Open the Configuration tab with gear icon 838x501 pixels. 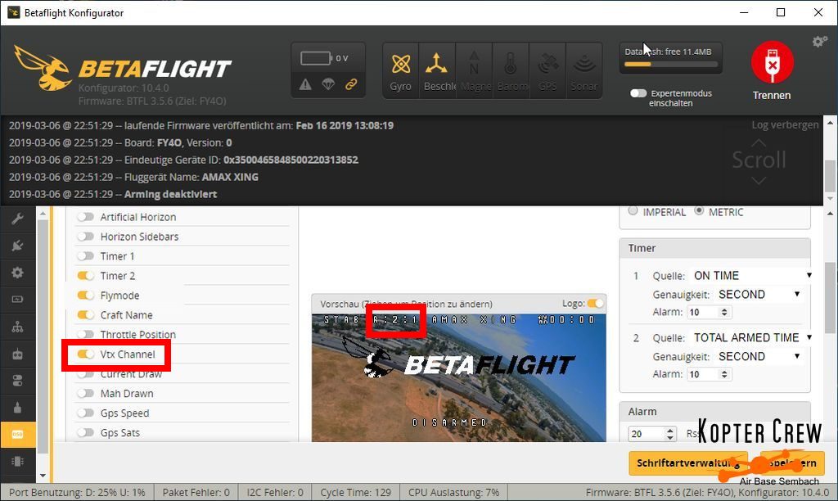[x=18, y=273]
